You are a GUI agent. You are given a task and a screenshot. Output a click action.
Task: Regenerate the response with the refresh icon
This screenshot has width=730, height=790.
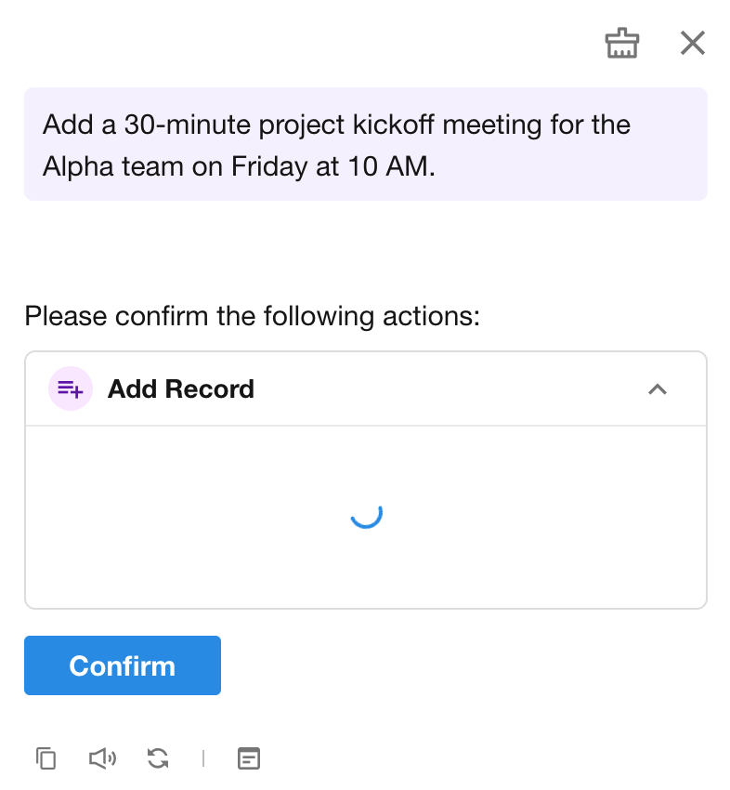tap(158, 758)
